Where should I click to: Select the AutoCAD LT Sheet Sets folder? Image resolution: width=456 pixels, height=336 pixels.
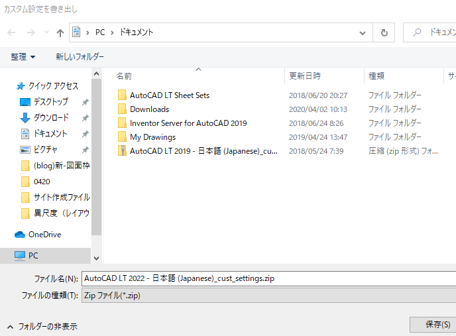click(x=170, y=95)
